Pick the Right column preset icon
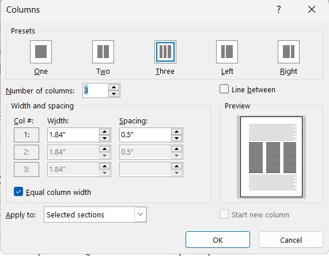Screen dimensions: 329x256 tap(289, 52)
